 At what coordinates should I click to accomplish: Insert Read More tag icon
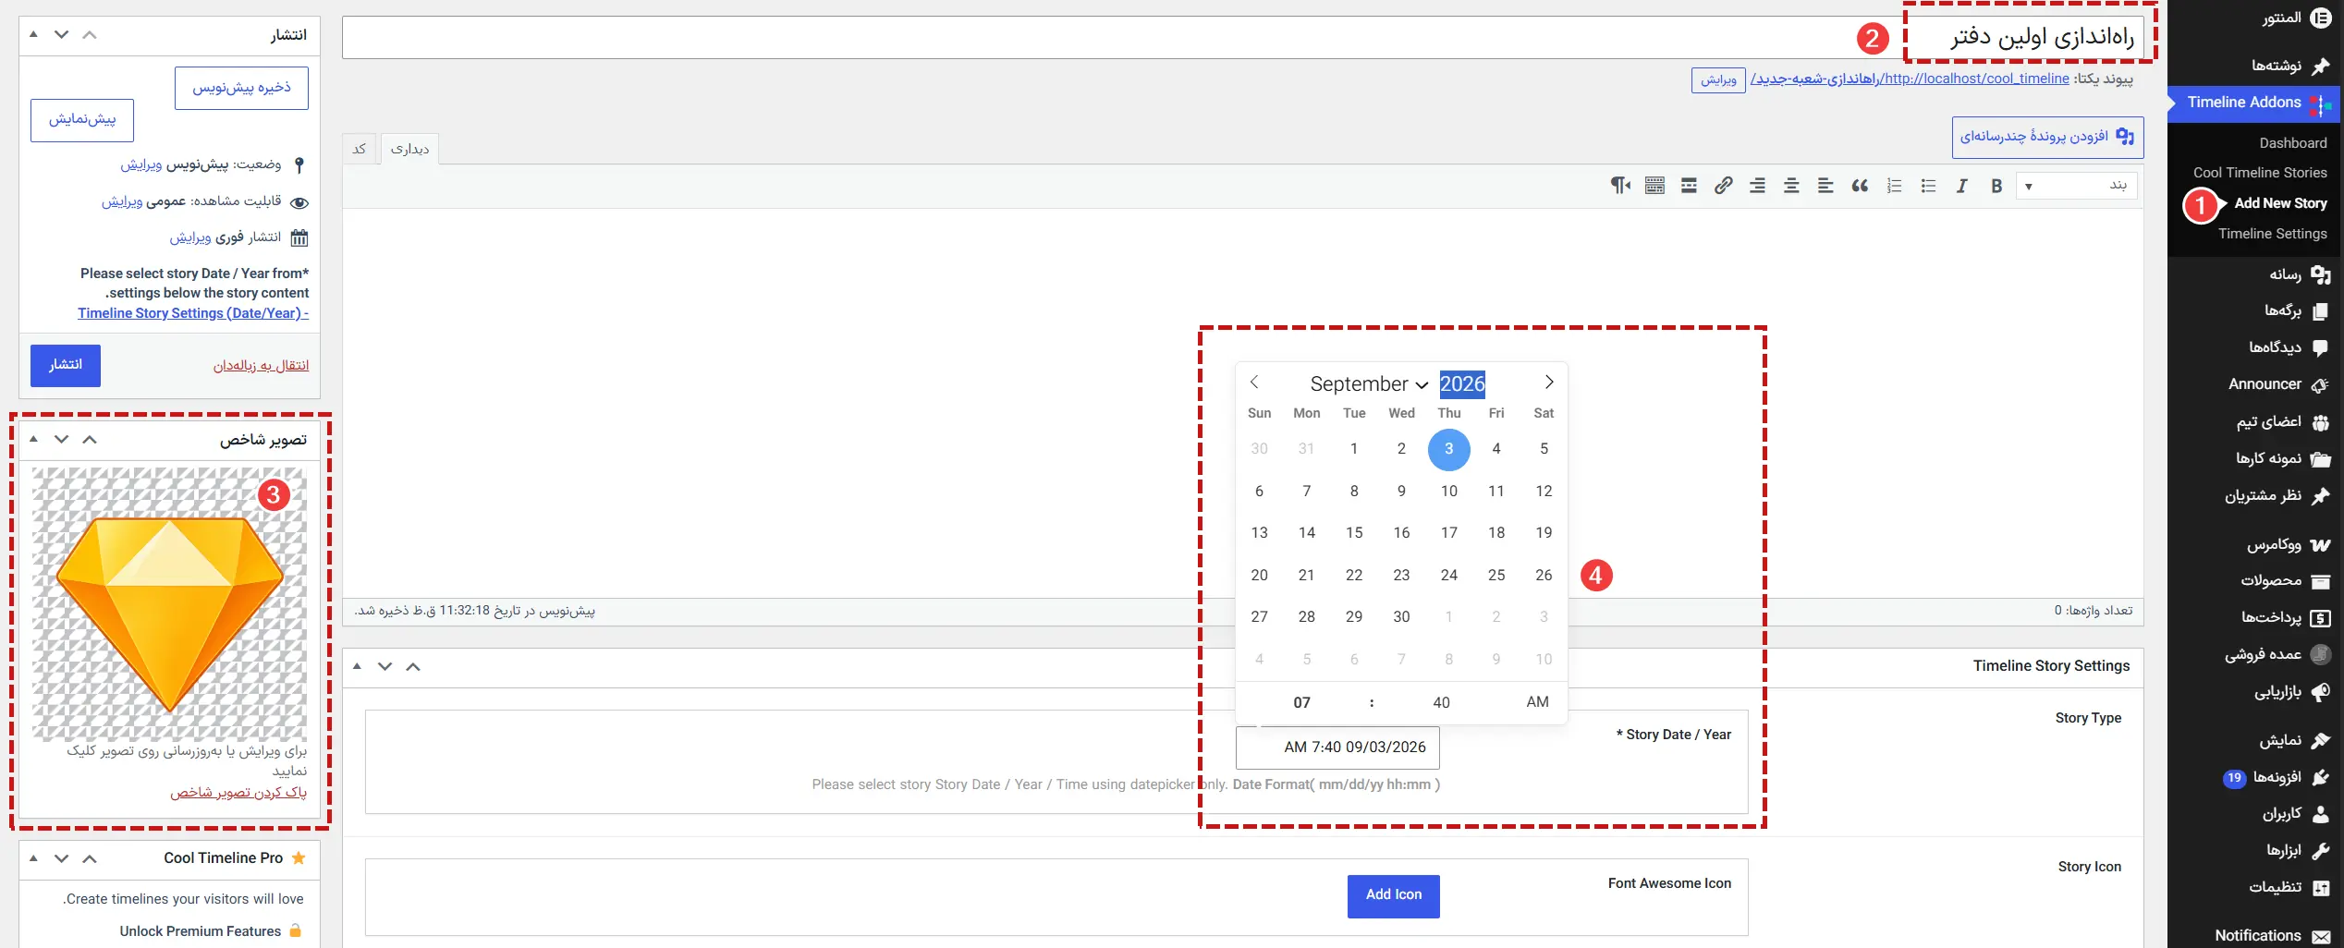[1689, 187]
